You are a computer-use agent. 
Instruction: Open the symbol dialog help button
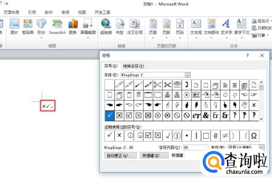[x=248, y=55]
